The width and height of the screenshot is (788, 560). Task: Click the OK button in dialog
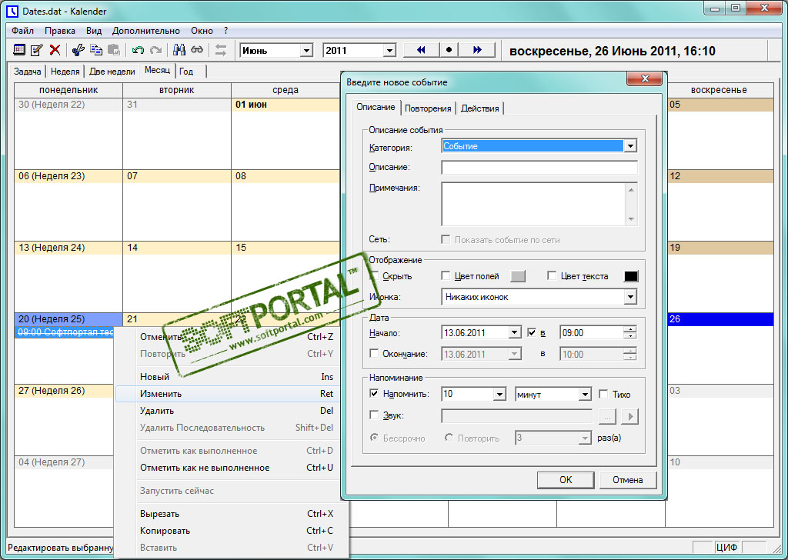tap(566, 480)
